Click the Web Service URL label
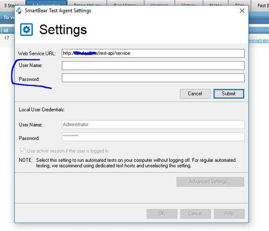The height and width of the screenshot is (231, 269). click(x=37, y=53)
